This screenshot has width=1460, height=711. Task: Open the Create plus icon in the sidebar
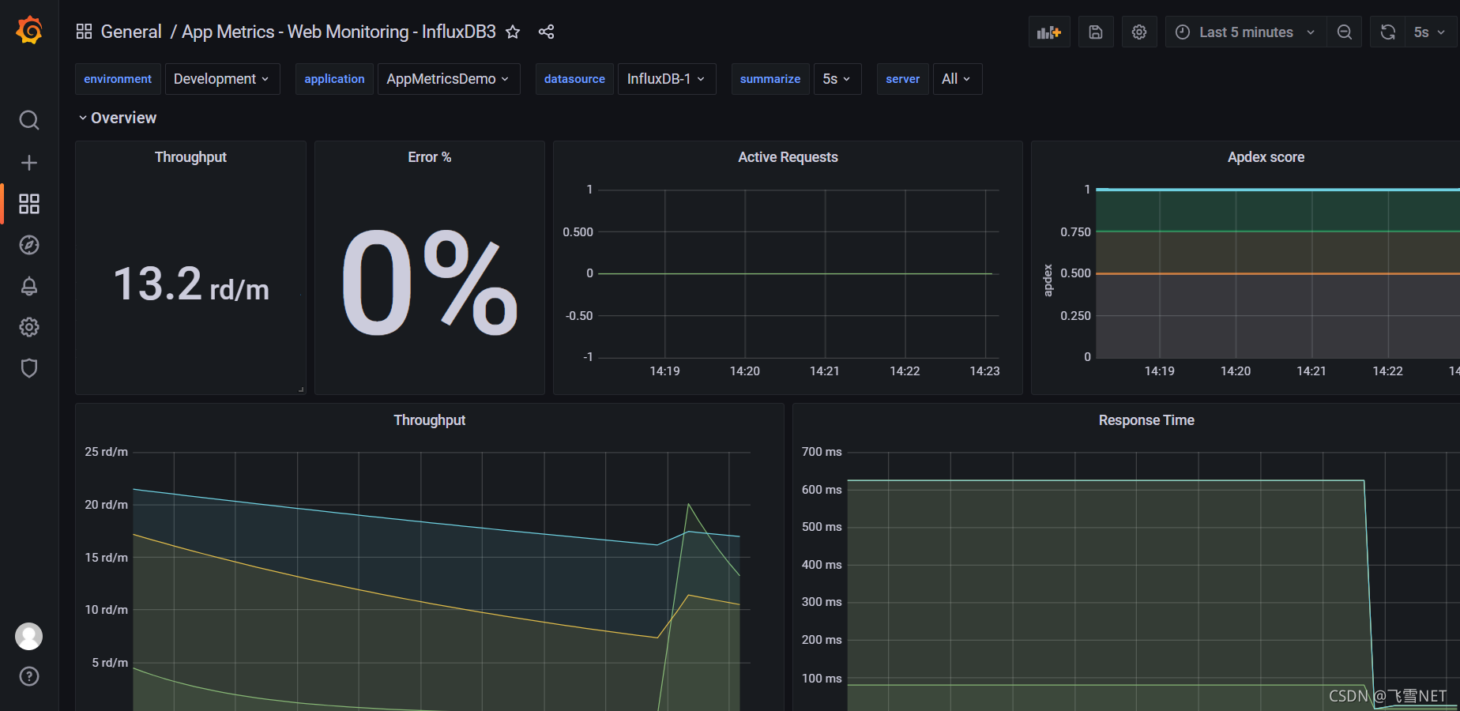(29, 163)
